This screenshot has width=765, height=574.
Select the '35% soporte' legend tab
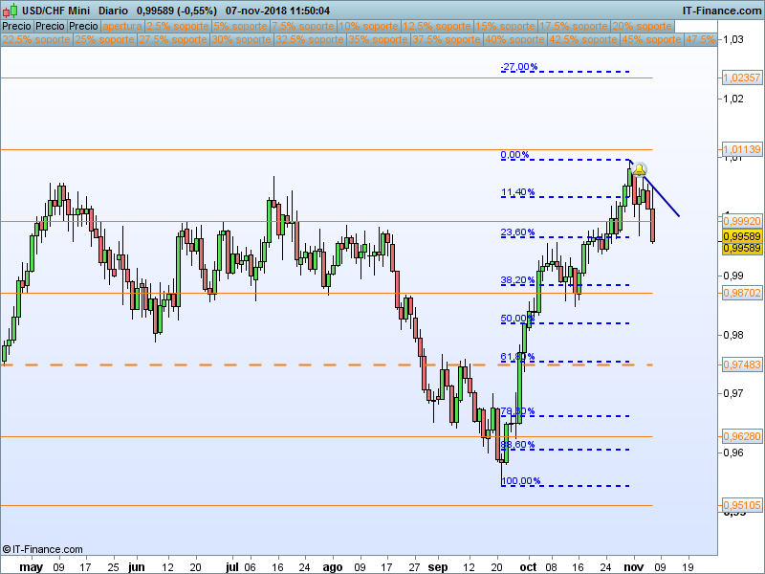point(378,39)
